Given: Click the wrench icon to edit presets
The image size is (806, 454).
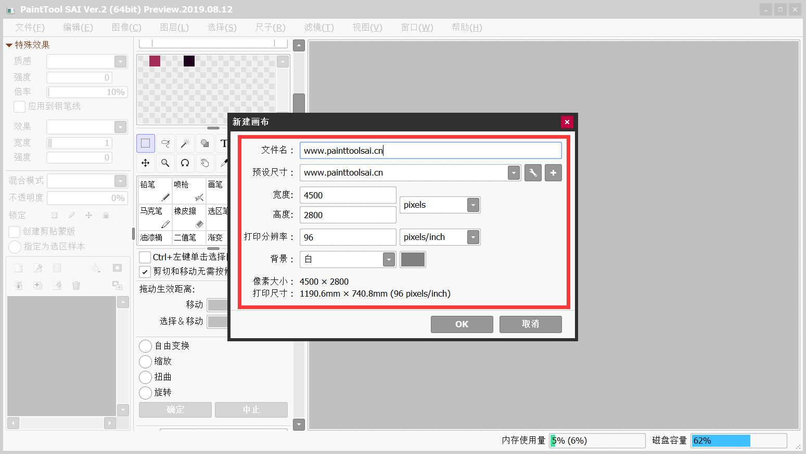Looking at the screenshot, I should pos(533,173).
